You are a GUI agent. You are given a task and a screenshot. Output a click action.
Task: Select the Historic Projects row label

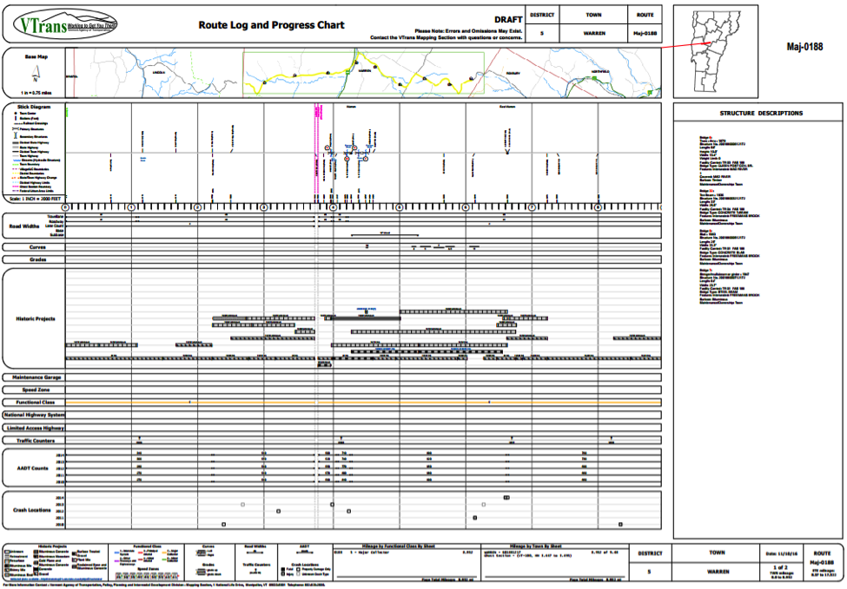click(35, 319)
